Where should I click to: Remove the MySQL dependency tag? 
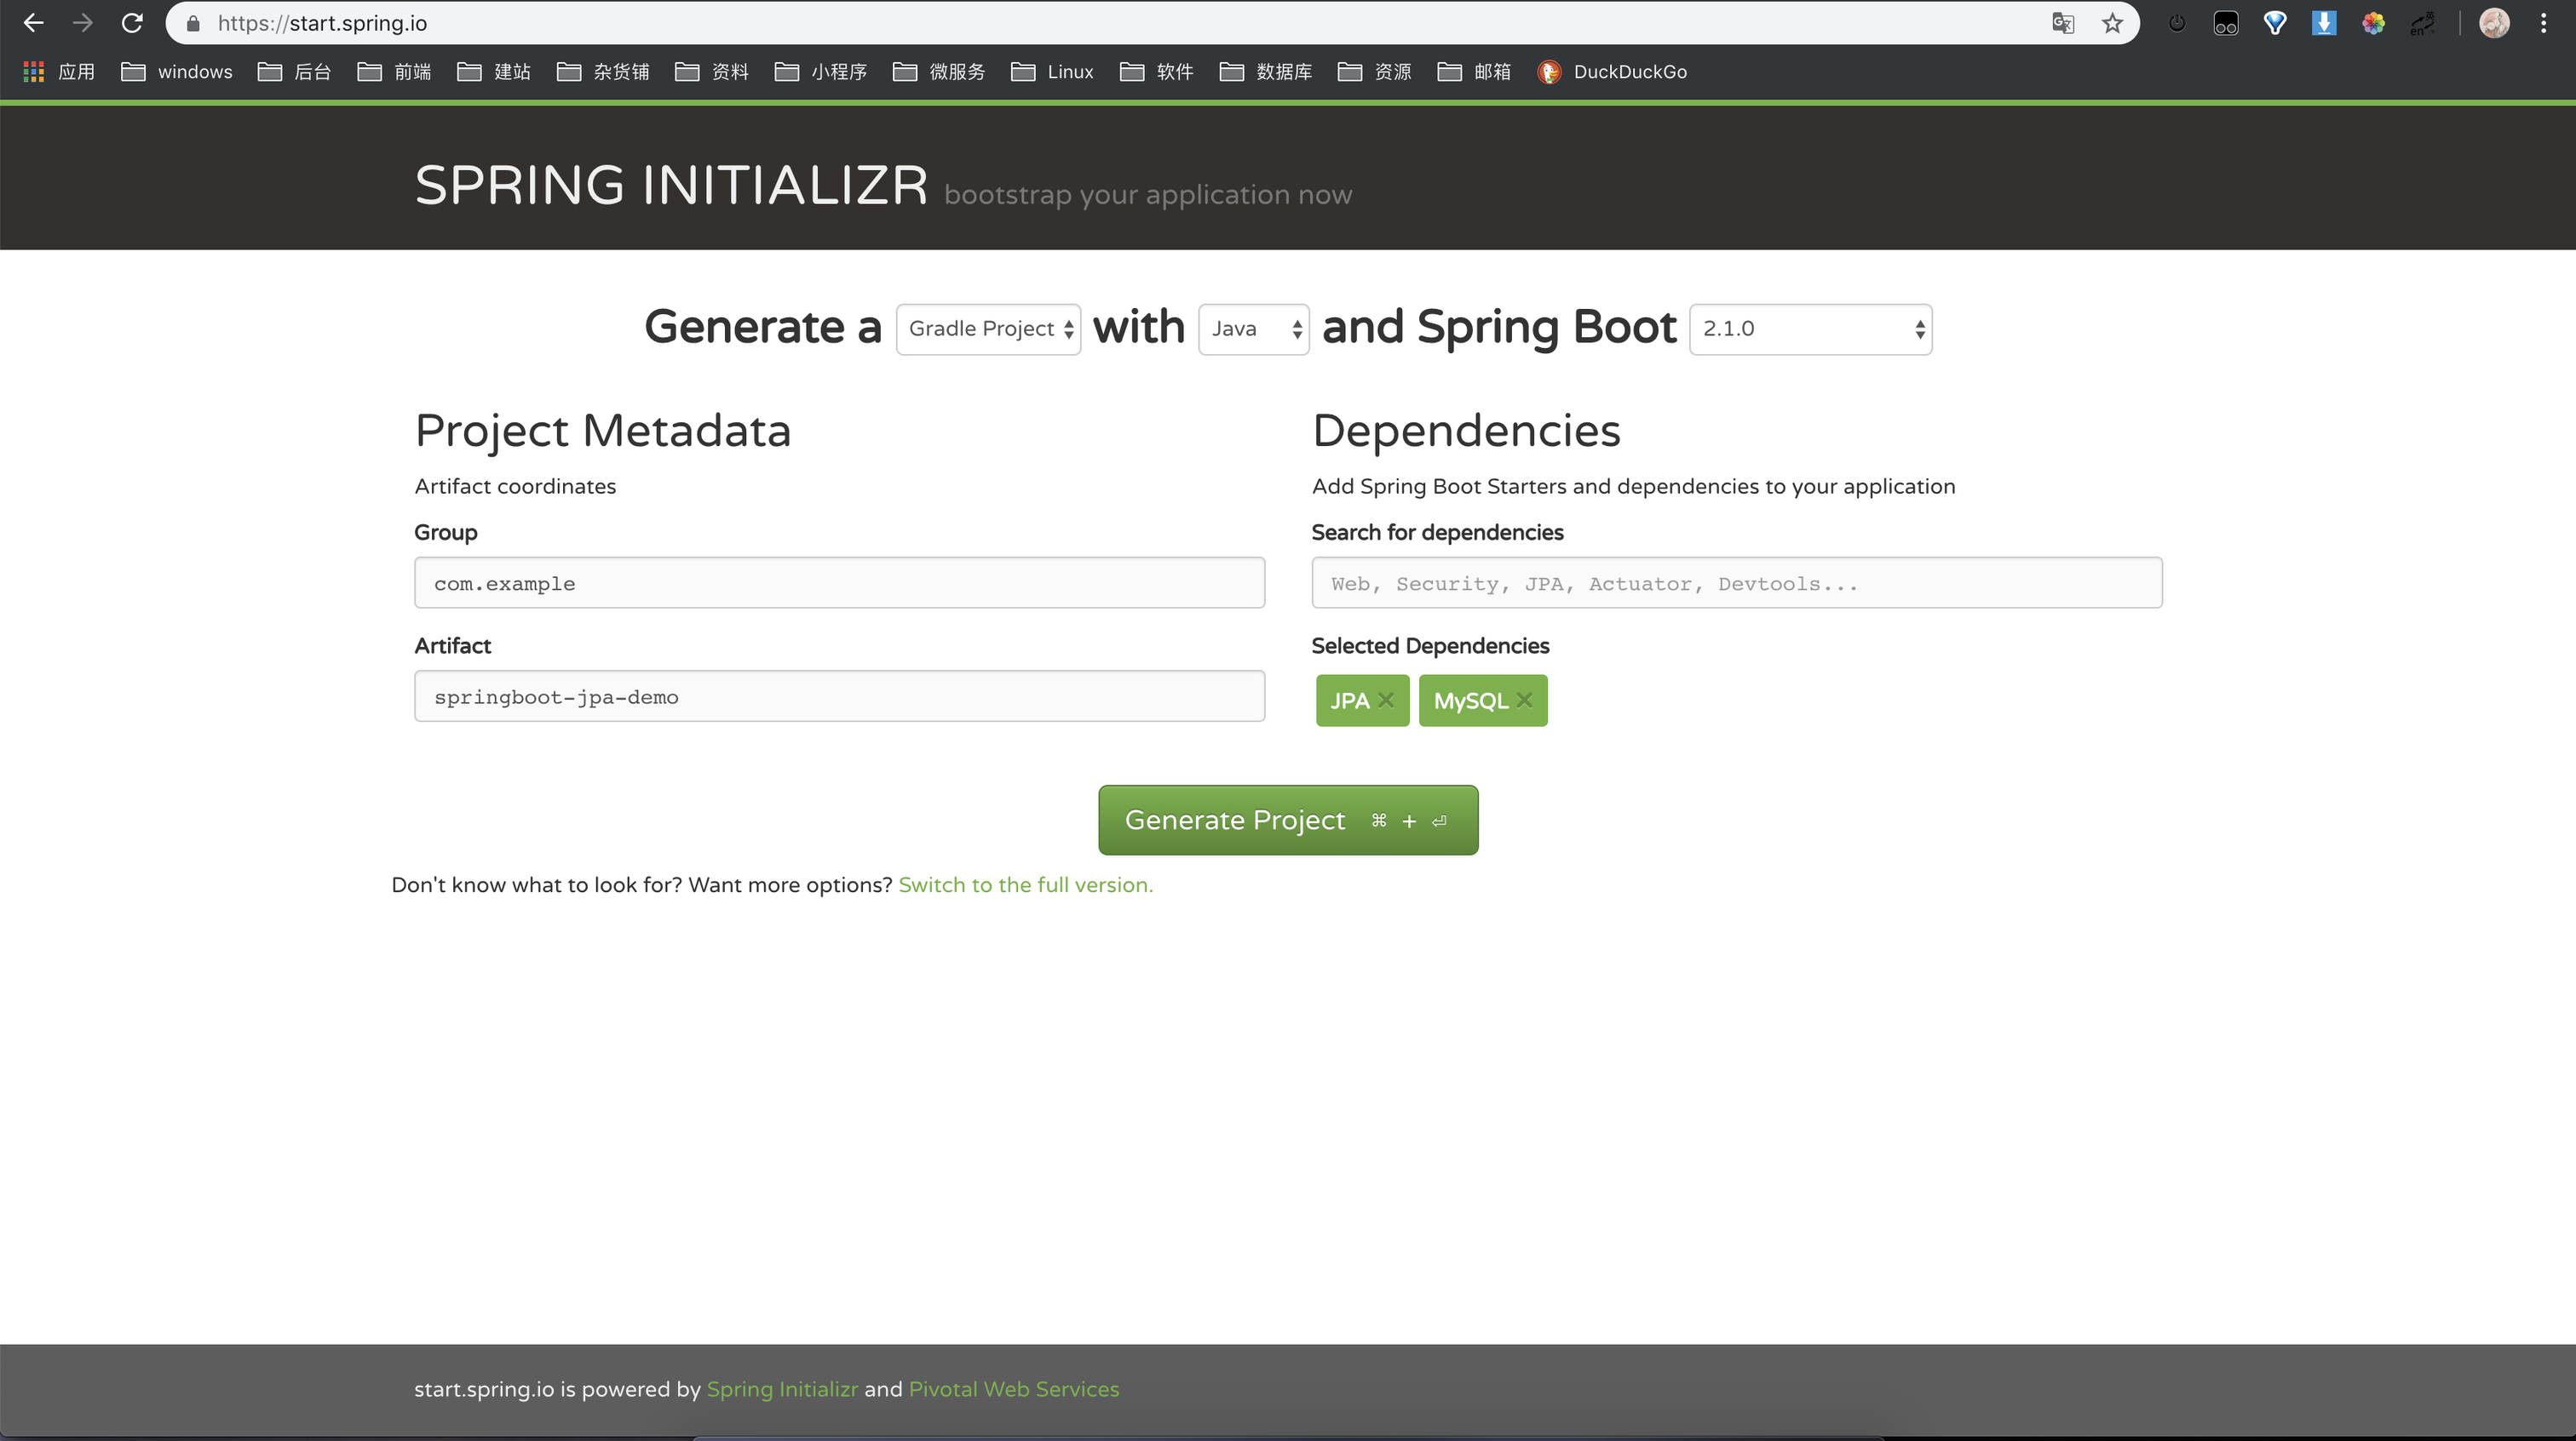tap(1524, 700)
